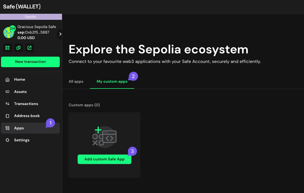Screen dimensions: 304x193
Task: Click Add custom Safe App button
Action: click(x=104, y=159)
